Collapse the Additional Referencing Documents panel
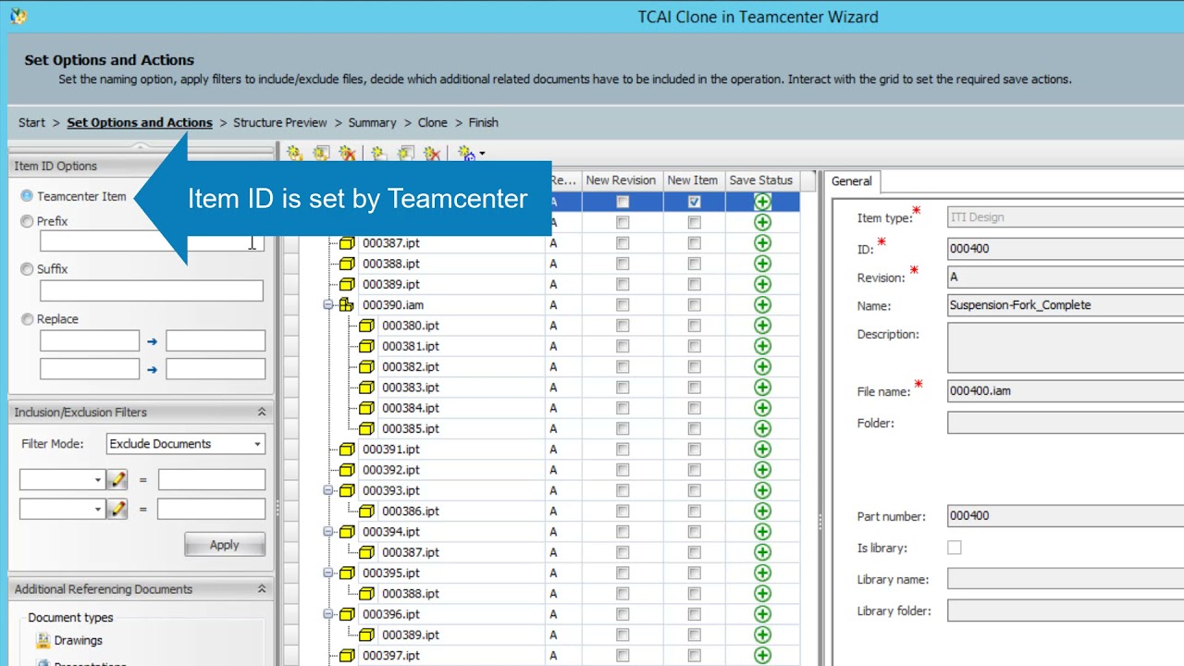 [x=261, y=589]
